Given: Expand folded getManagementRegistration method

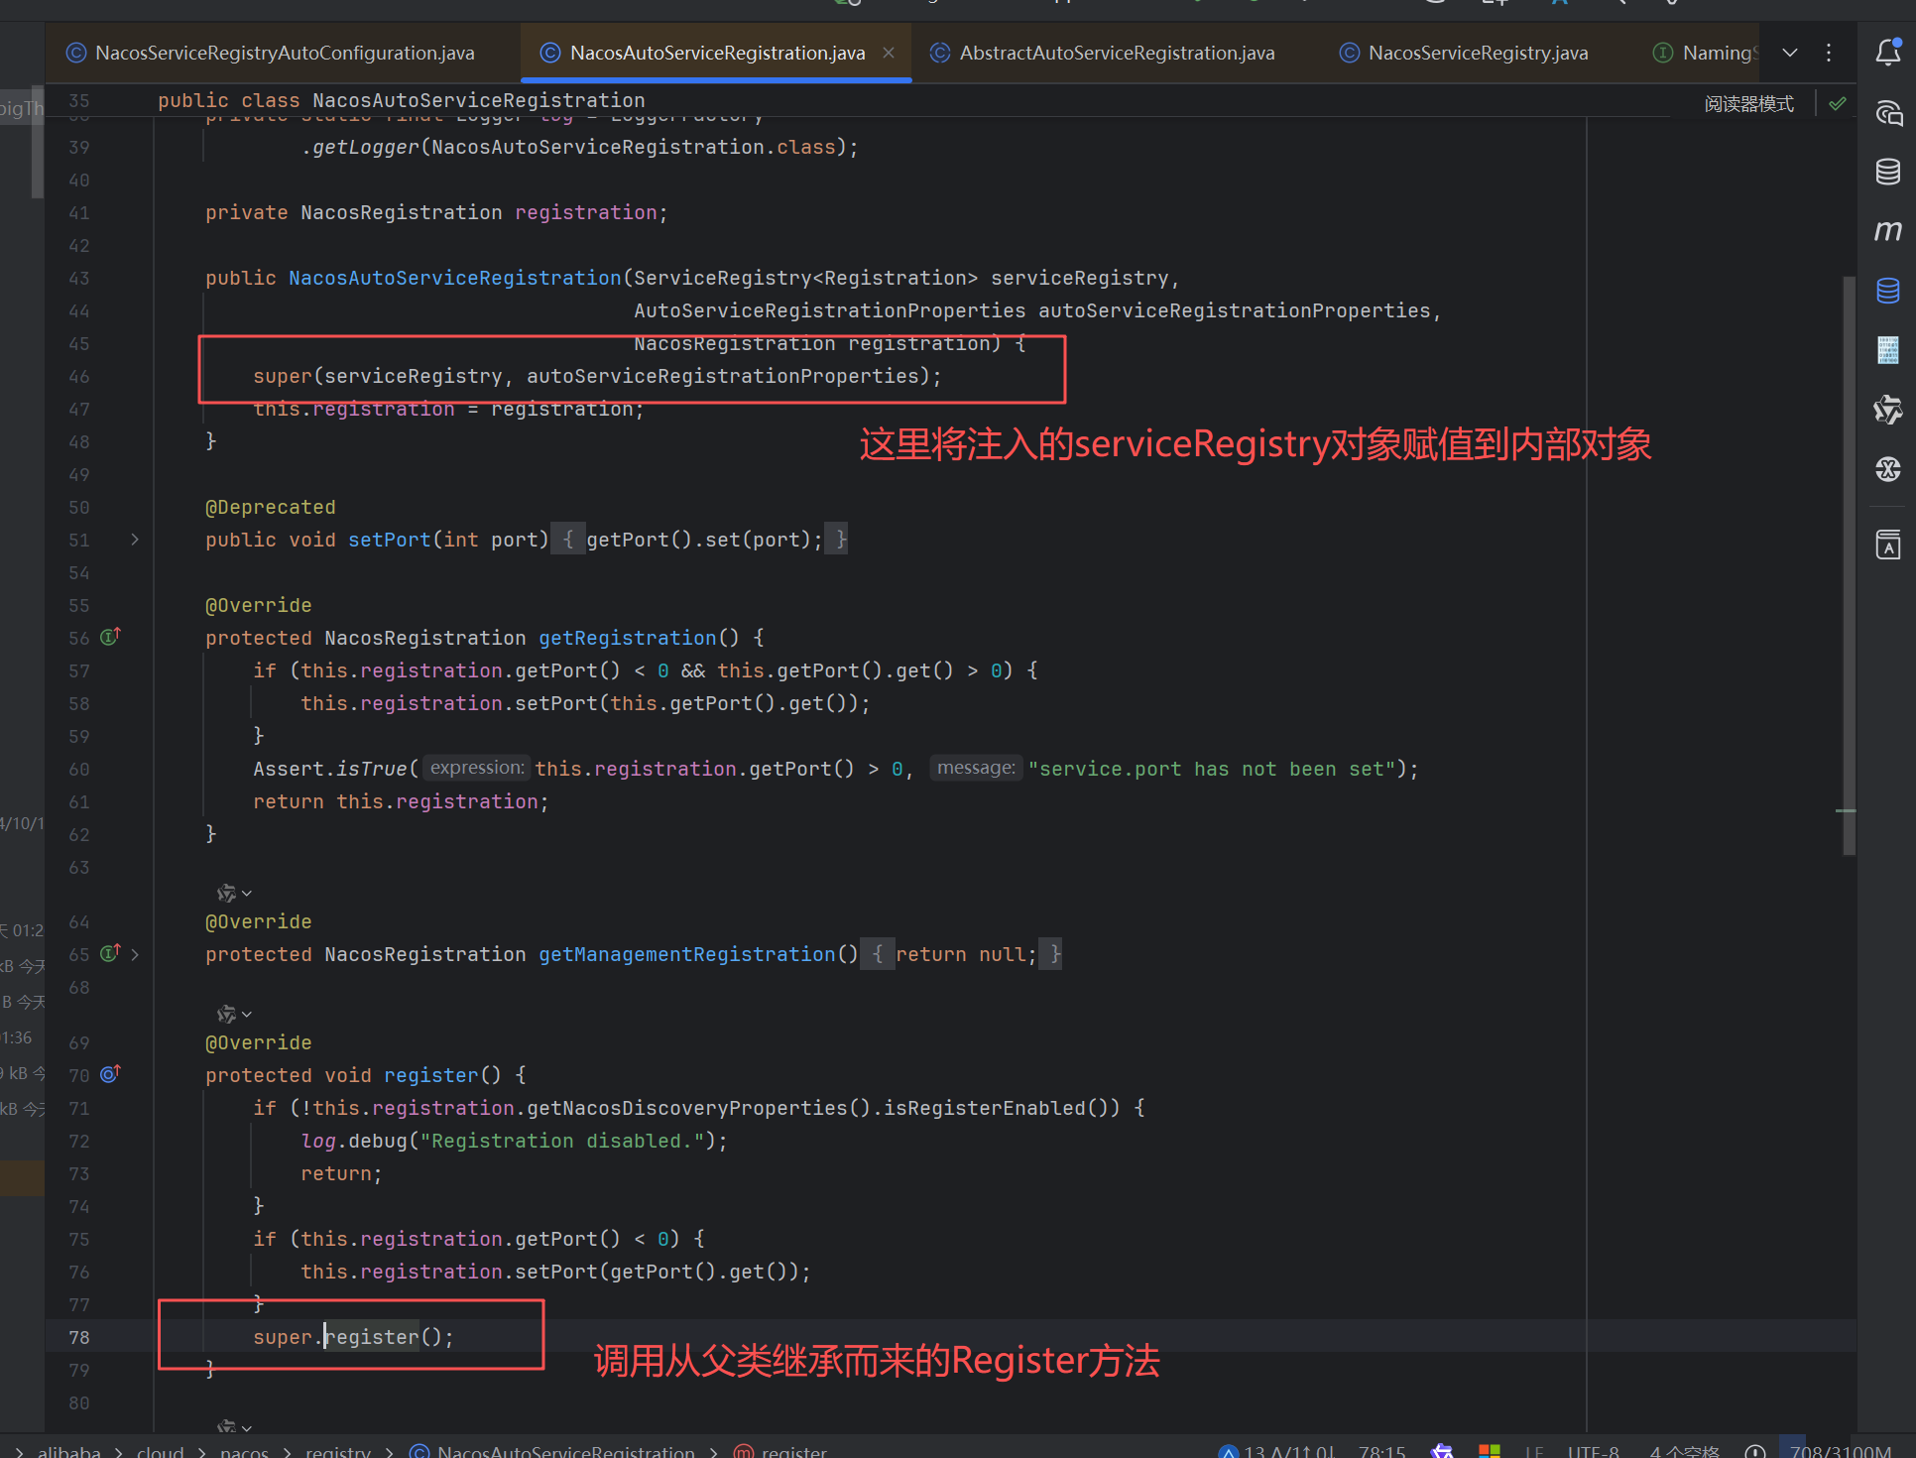Looking at the screenshot, I should (x=135, y=954).
